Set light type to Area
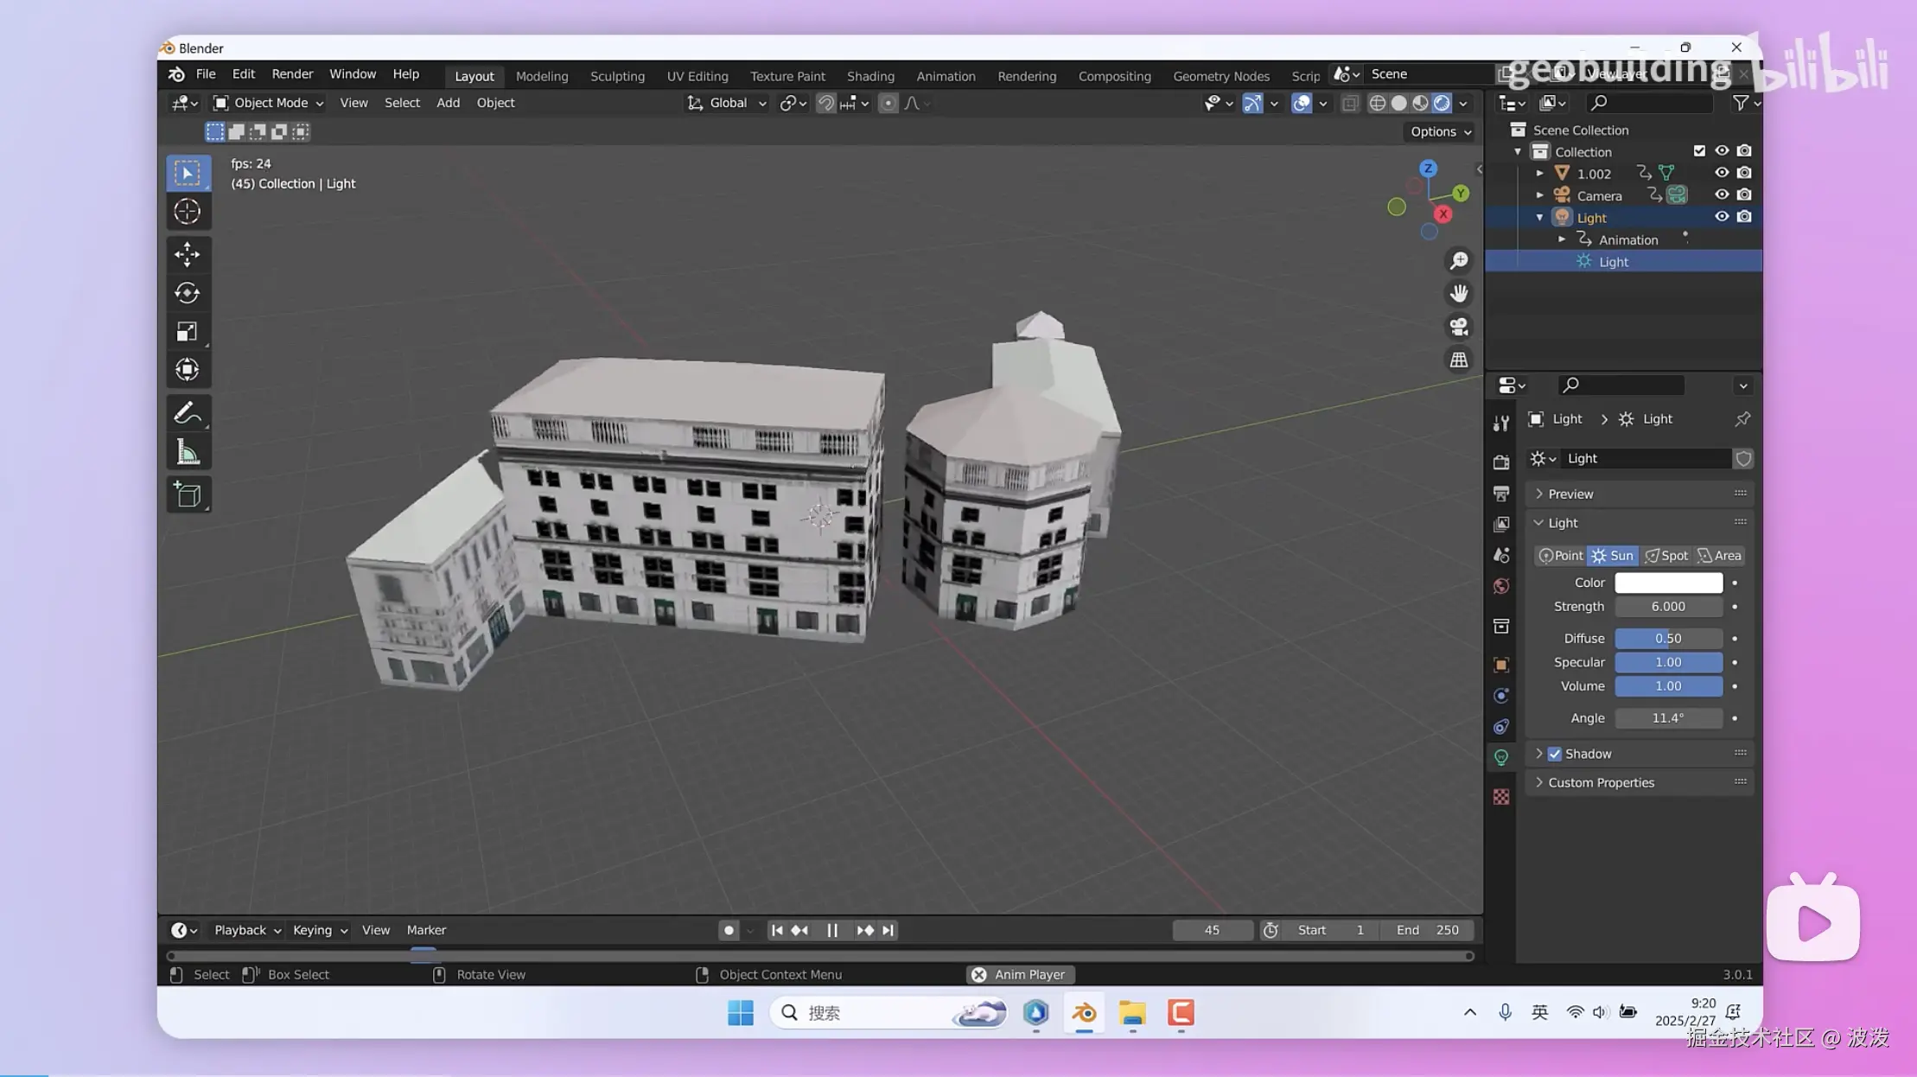This screenshot has width=1917, height=1077. (1719, 556)
